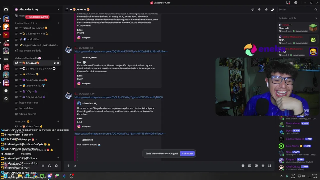
Task: Click the Minecraft activity thumbnail
Action: [313, 27]
